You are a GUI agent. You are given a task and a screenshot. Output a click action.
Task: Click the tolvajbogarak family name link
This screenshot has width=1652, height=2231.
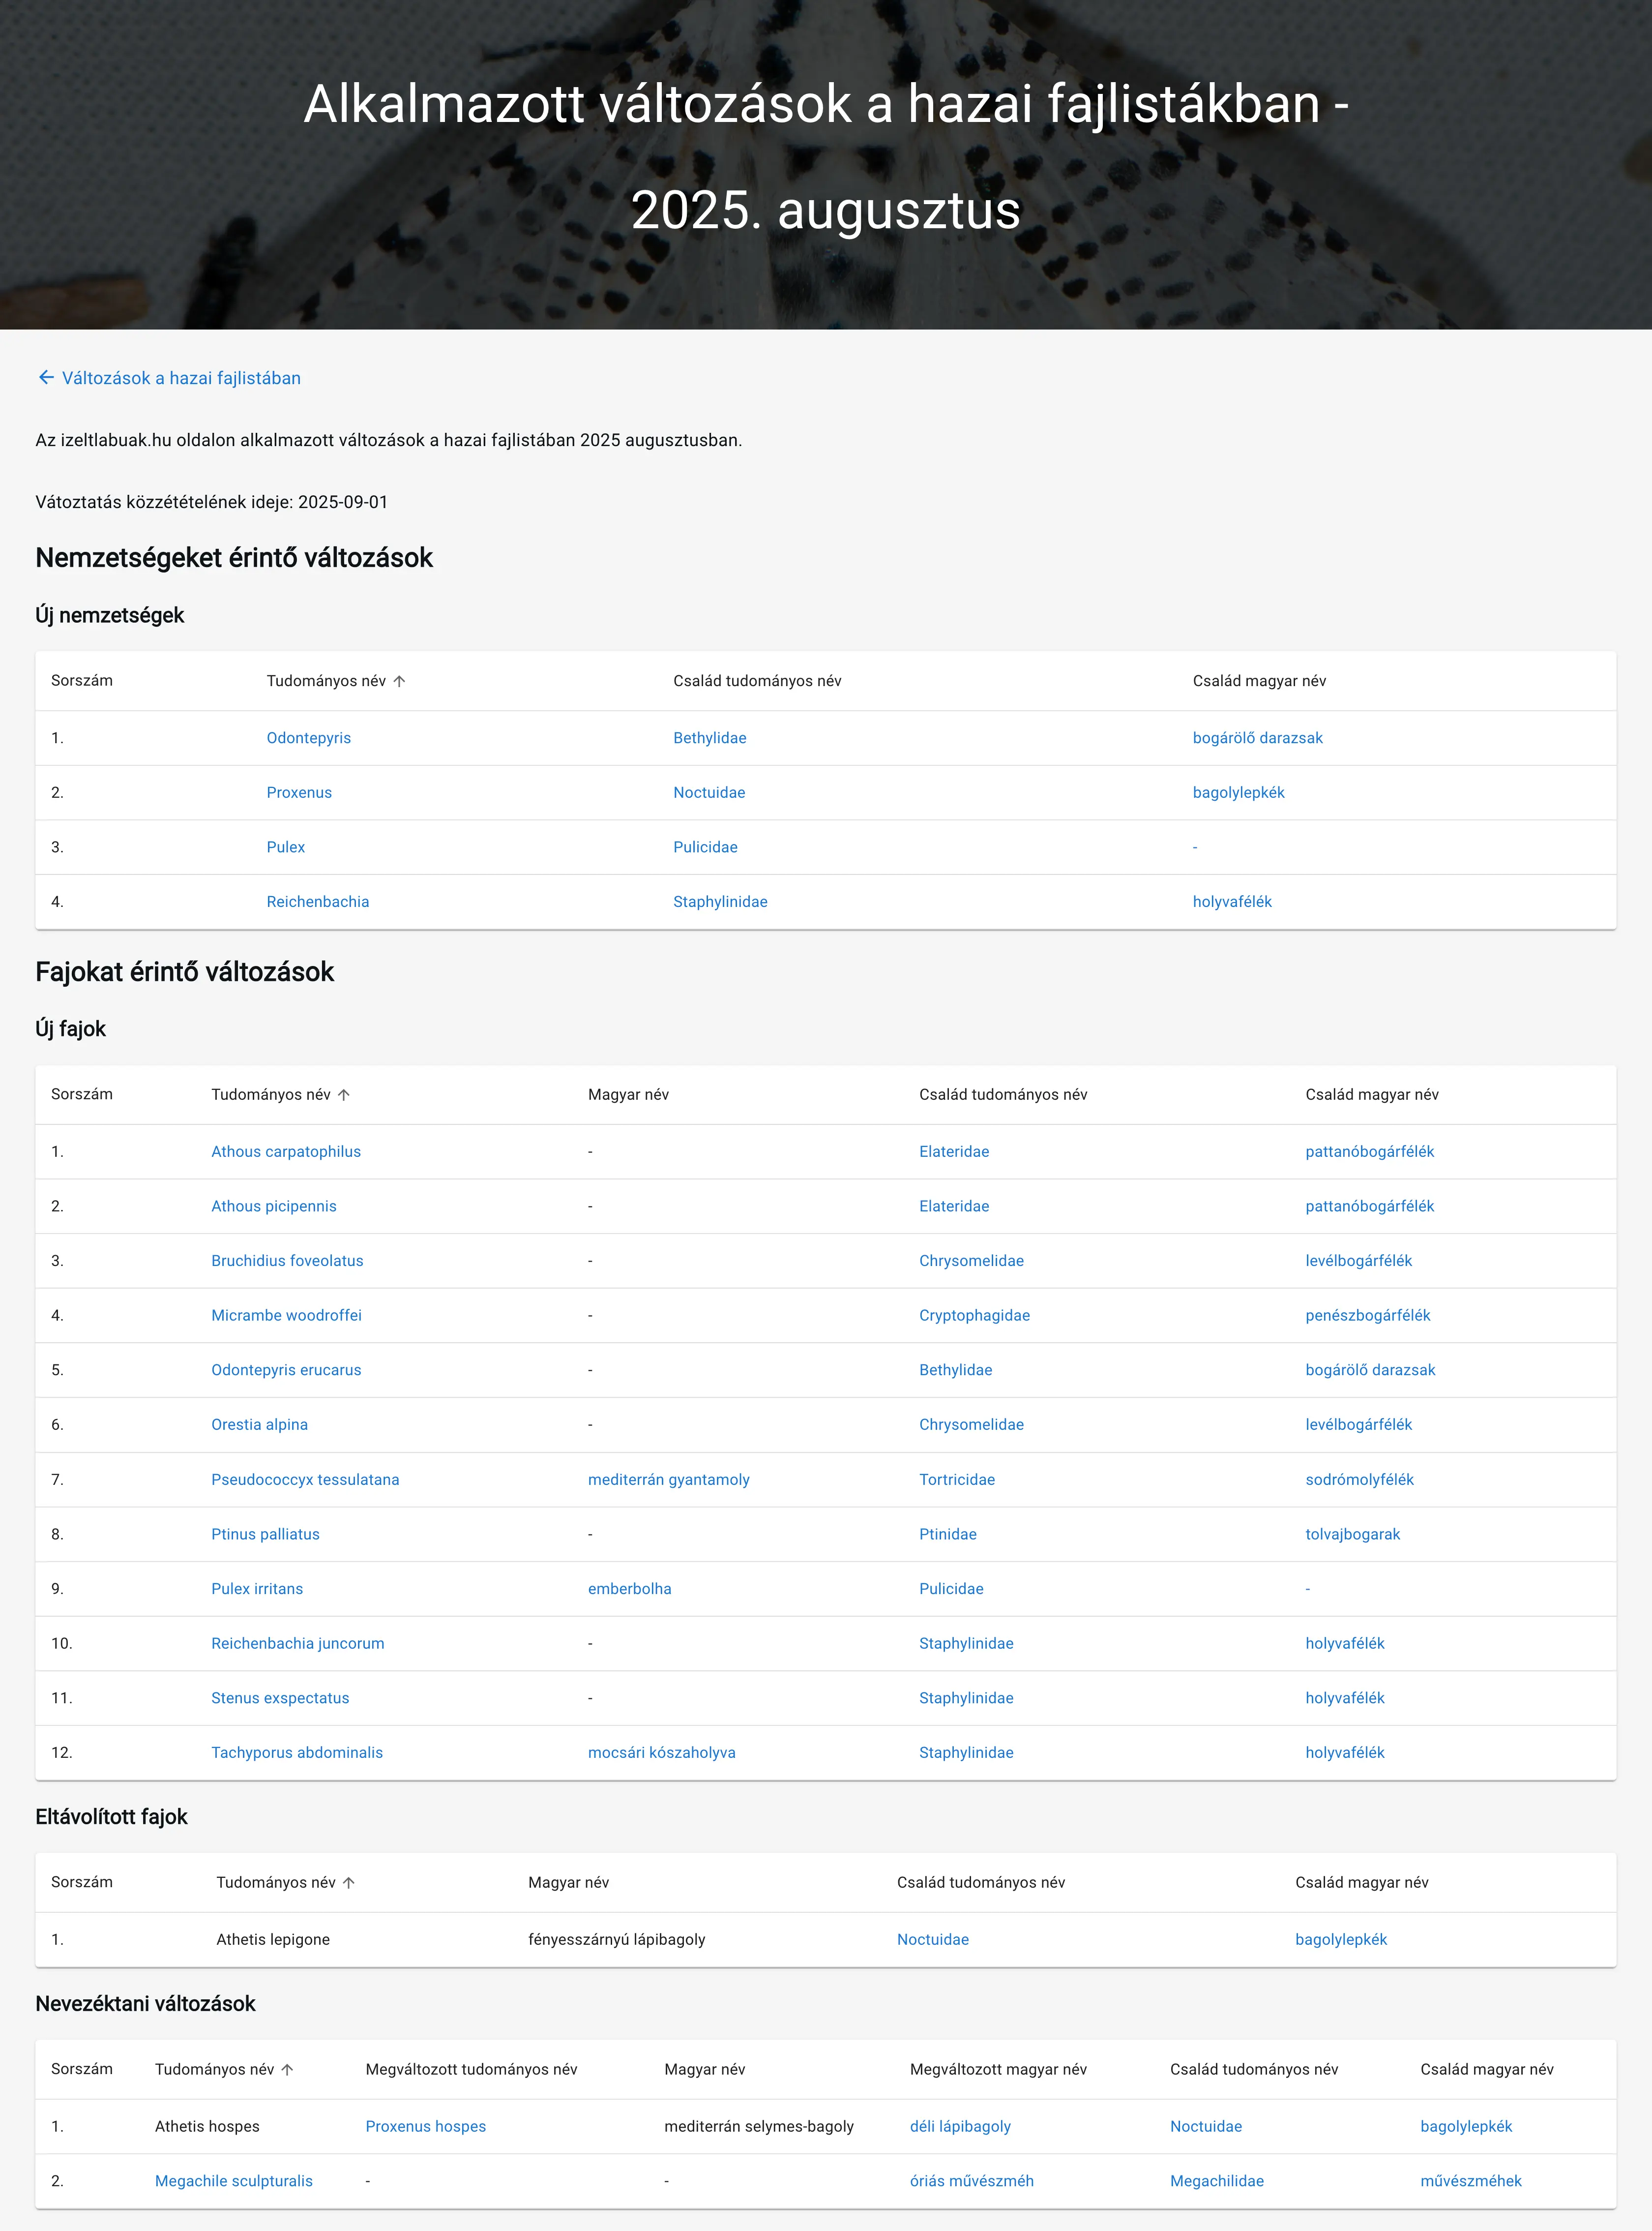[1352, 1535]
